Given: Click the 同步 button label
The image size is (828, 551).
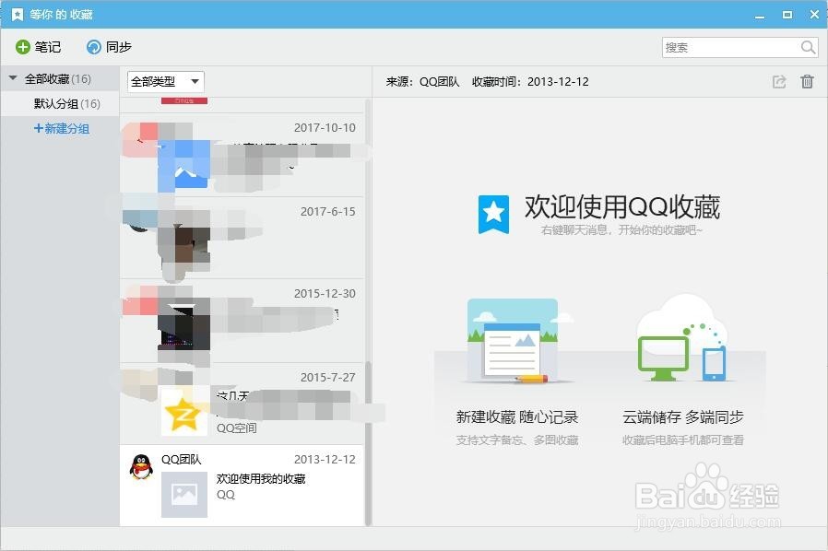Looking at the screenshot, I should [119, 47].
